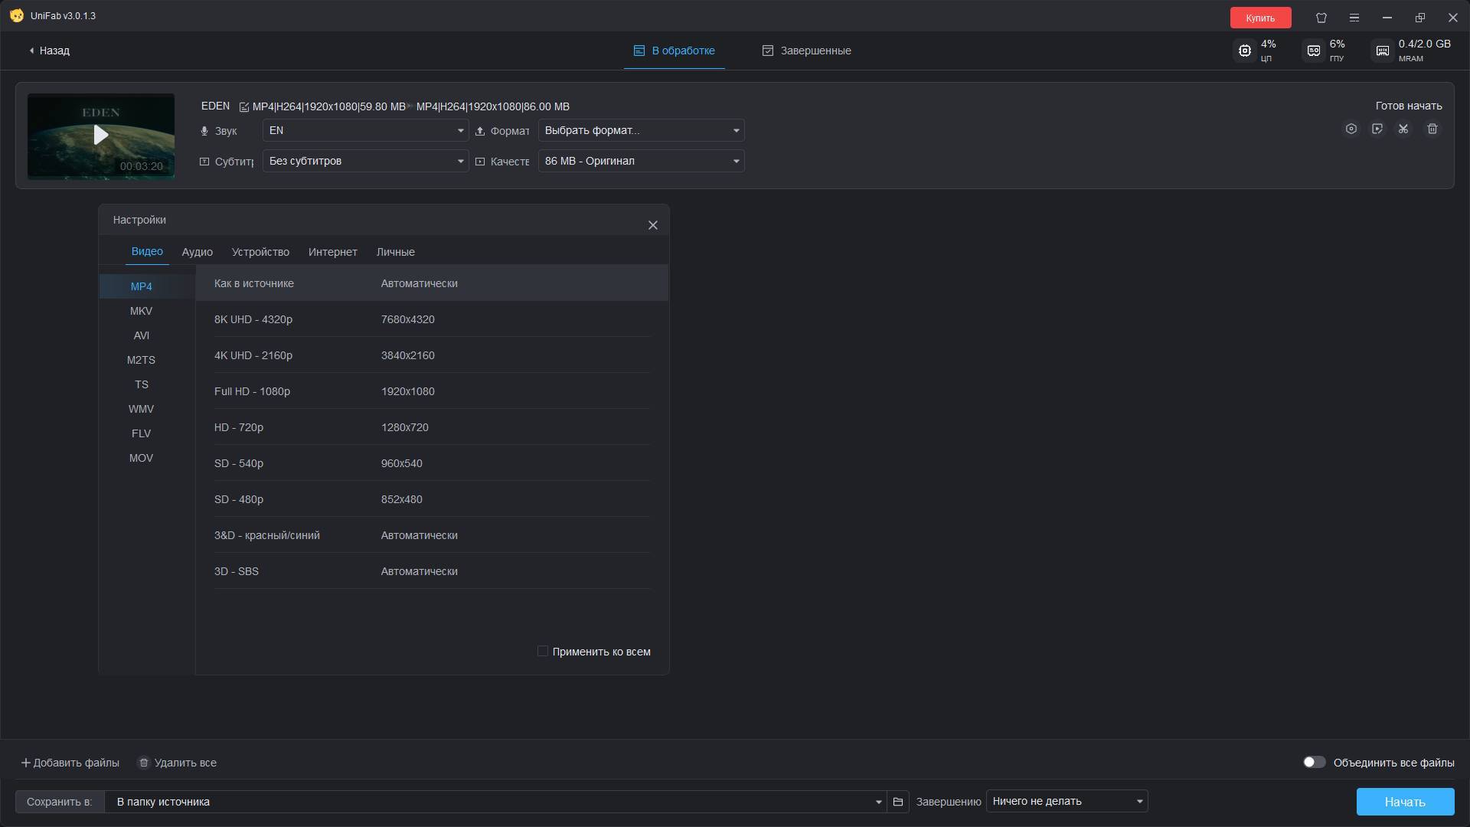
Task: Toggle Объединить все файлы switch
Action: click(1314, 762)
